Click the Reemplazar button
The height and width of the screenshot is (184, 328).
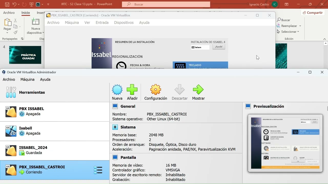coord(287,26)
